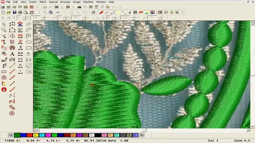255x143 pixels.
Task: Click the Paste clipboard icon
Action: (x=51, y=12)
